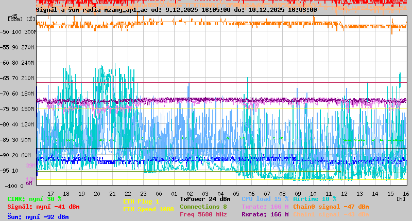Click the purple Rxrate legend label

(x=265, y=214)
